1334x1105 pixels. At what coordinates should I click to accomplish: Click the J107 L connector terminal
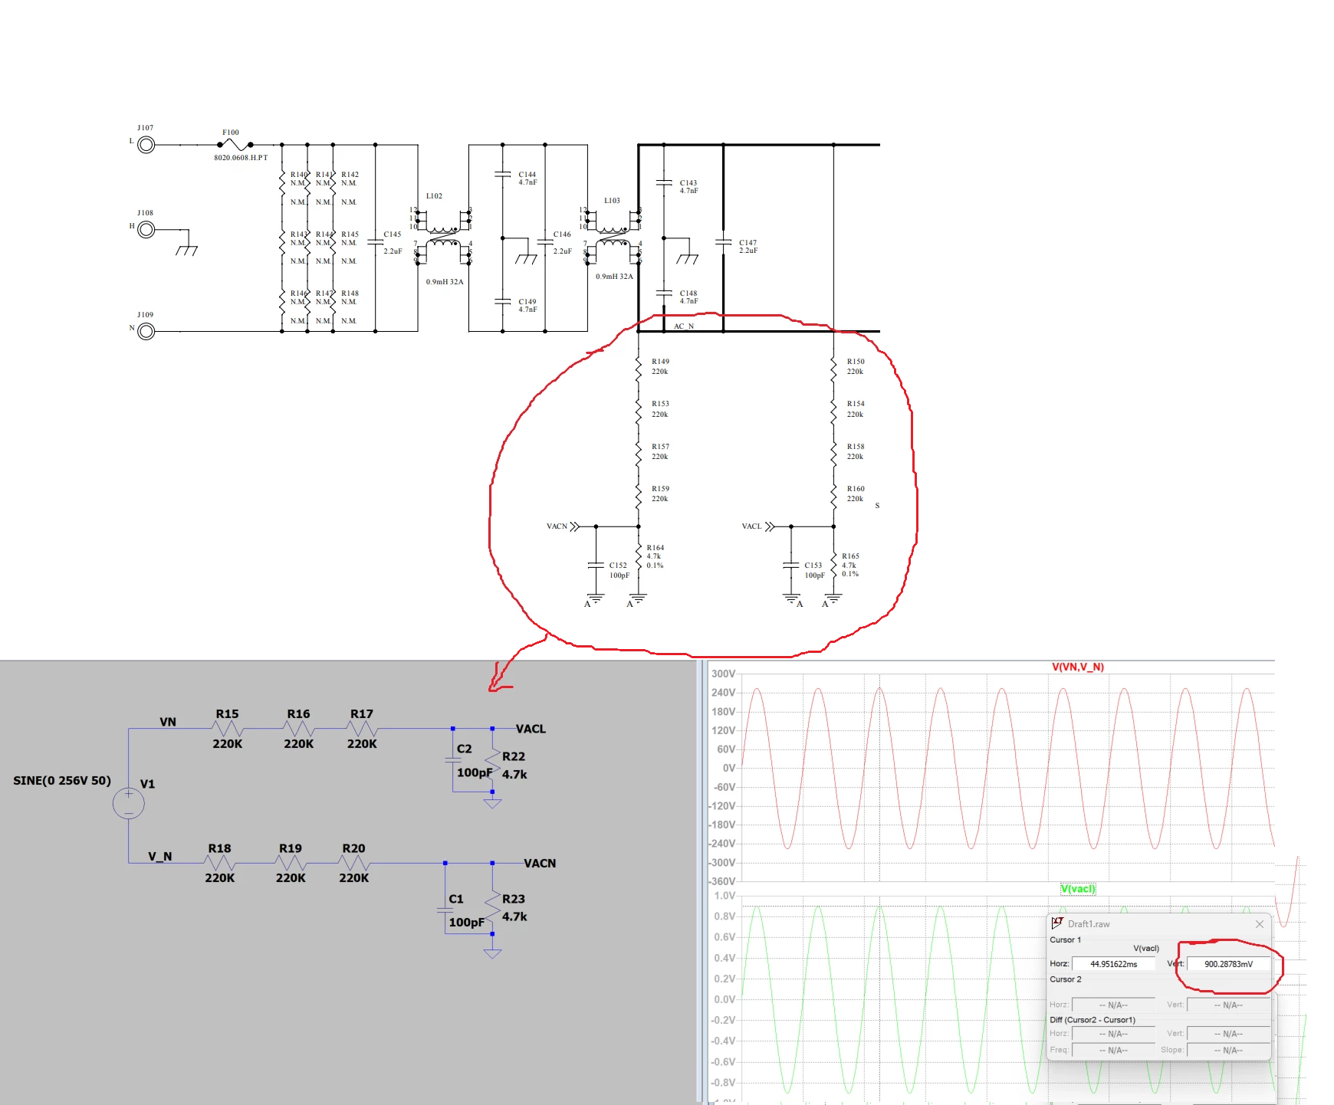146,145
